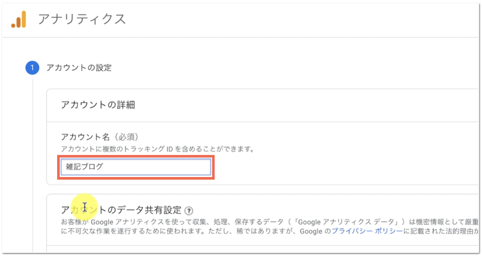Open the プライバシー ポリシー link

point(366,231)
